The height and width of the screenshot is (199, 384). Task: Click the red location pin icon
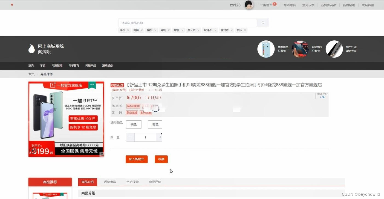point(12,5)
